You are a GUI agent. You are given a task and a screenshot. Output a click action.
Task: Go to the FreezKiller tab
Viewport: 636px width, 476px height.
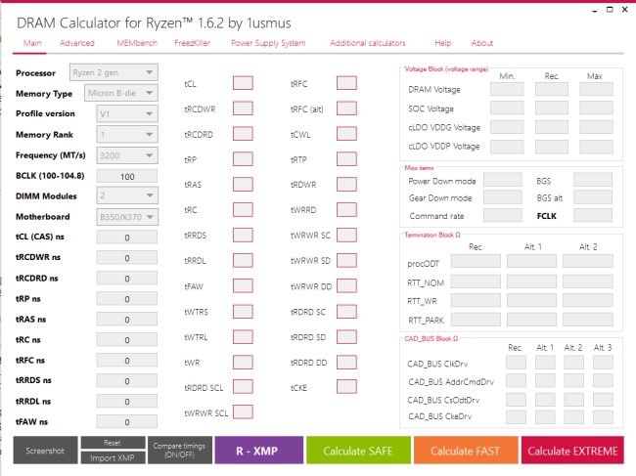coord(192,43)
